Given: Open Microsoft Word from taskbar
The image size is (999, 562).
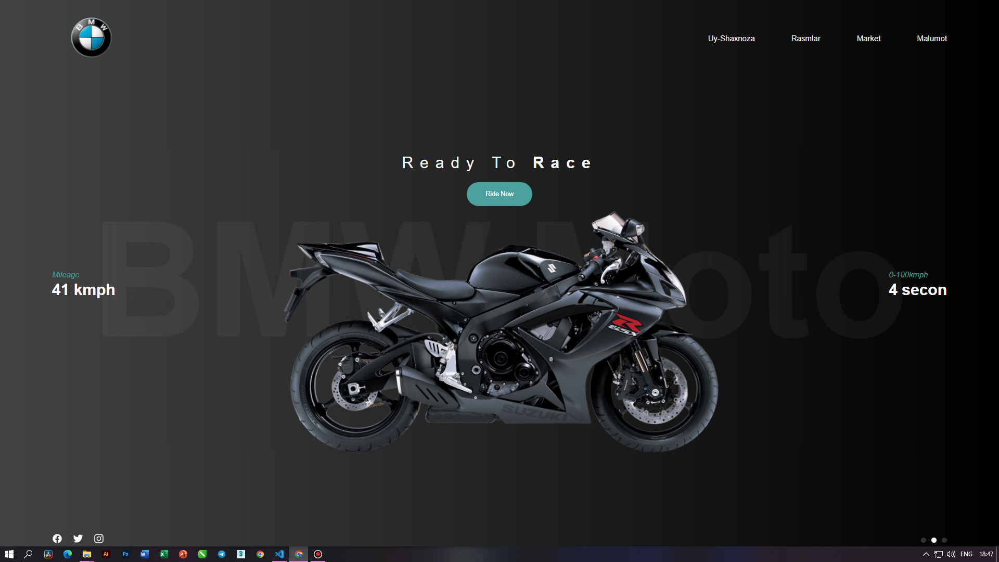Looking at the screenshot, I should click(145, 554).
